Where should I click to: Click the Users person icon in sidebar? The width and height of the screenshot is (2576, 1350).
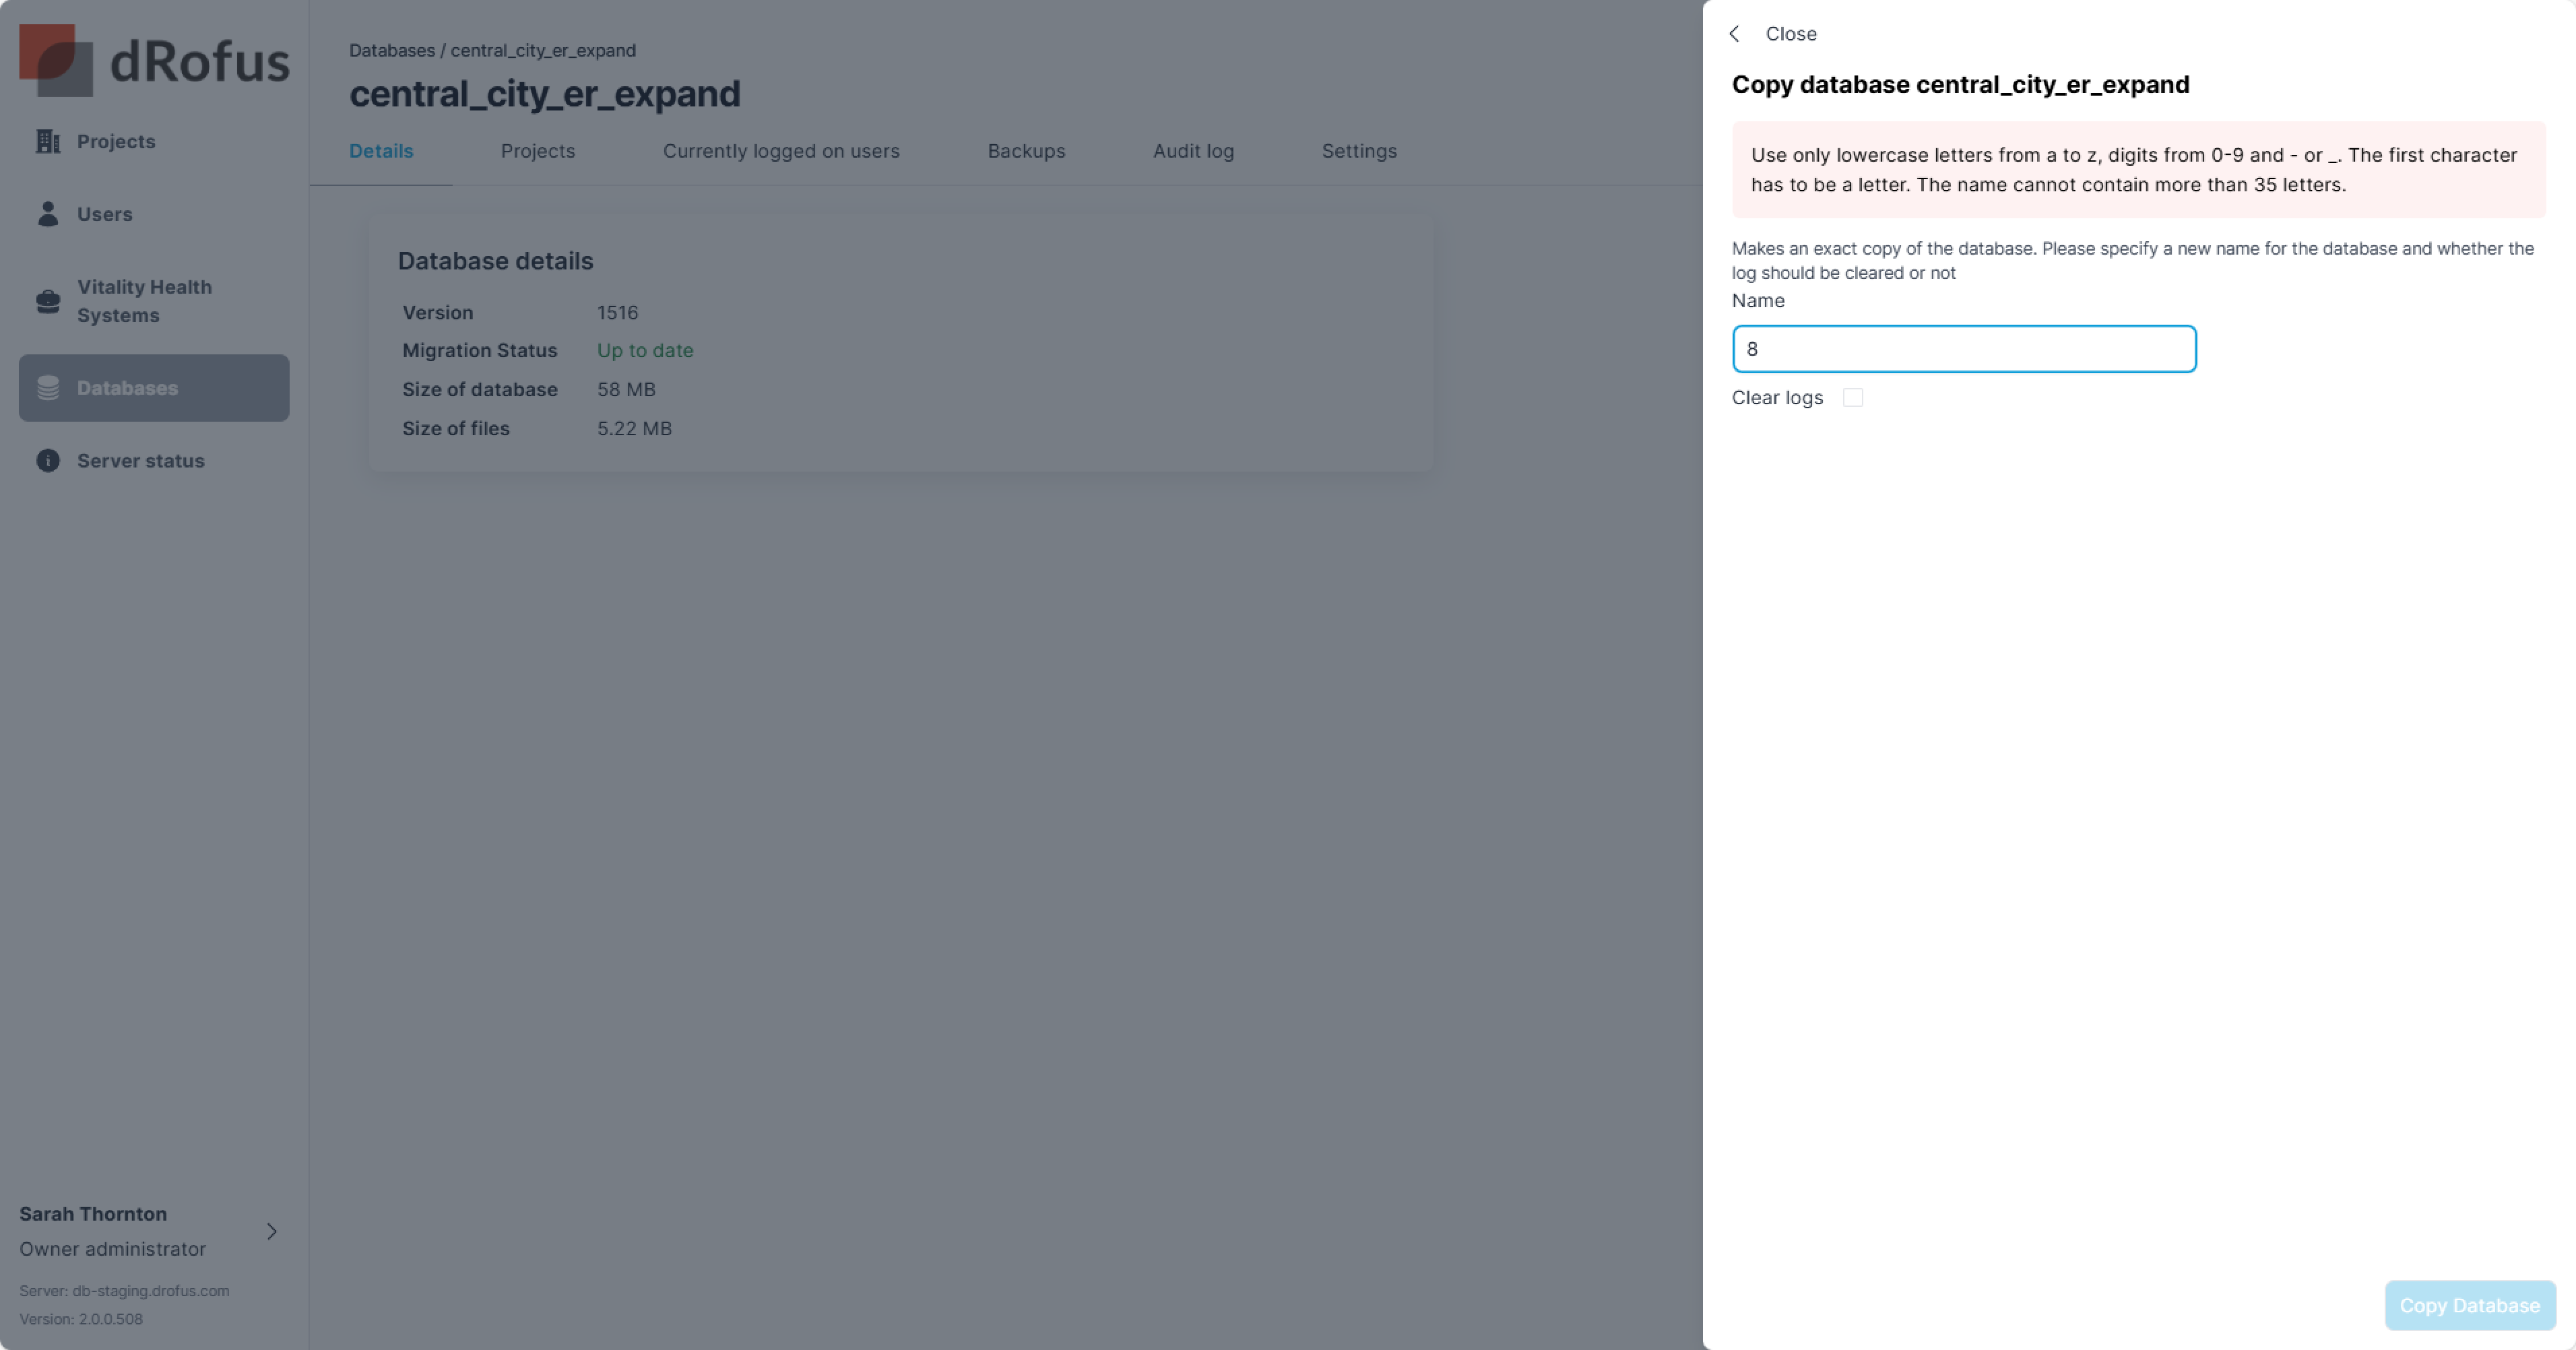click(48, 214)
